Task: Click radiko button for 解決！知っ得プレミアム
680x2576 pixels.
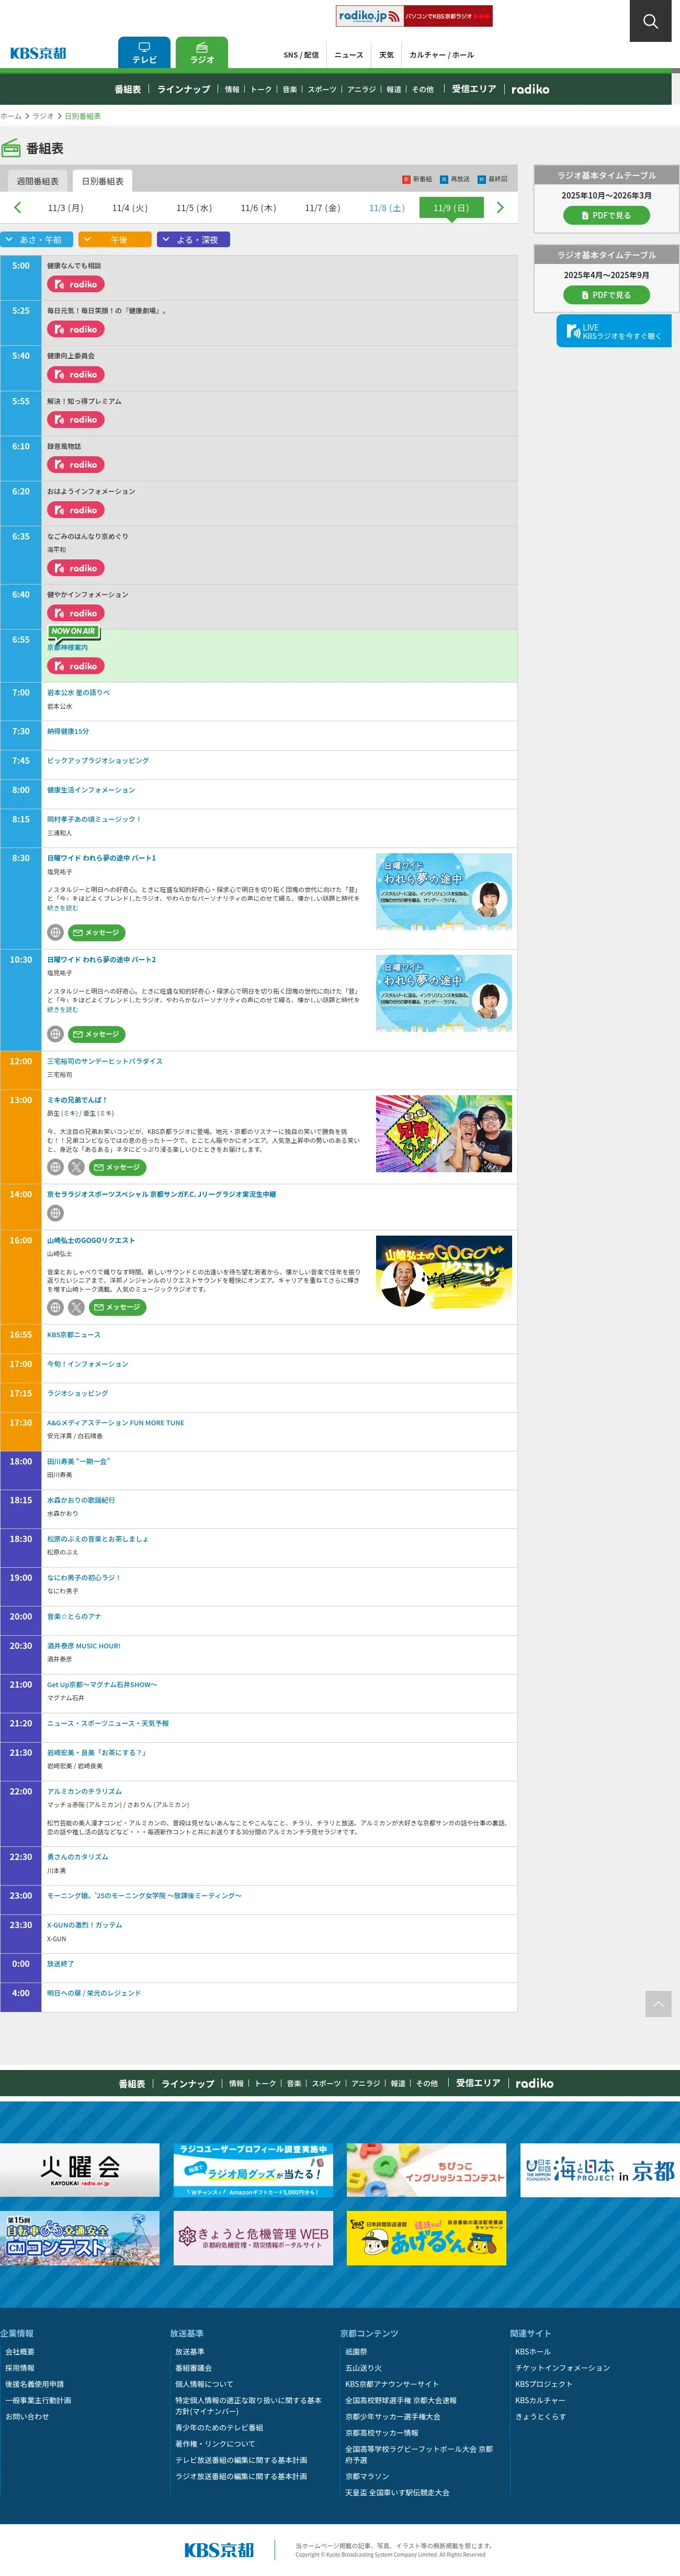Action: coord(76,419)
